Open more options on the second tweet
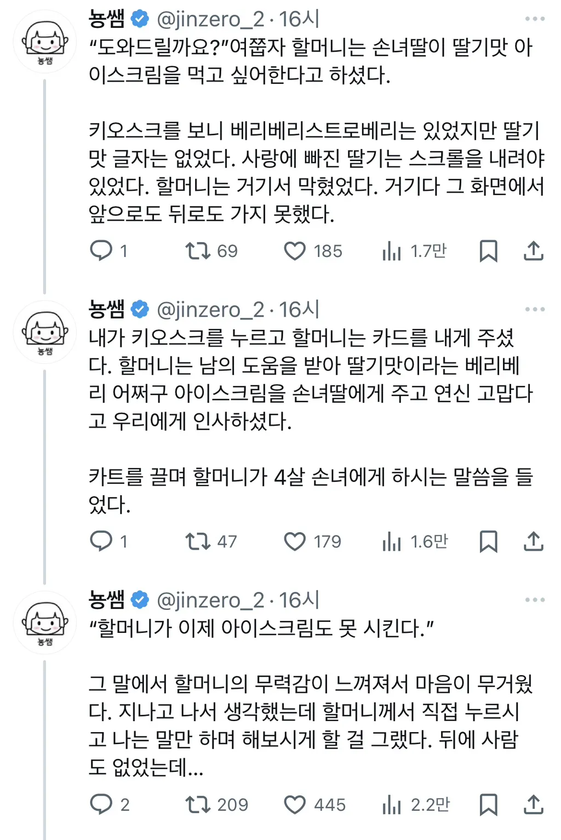561x840 pixels. point(535,310)
